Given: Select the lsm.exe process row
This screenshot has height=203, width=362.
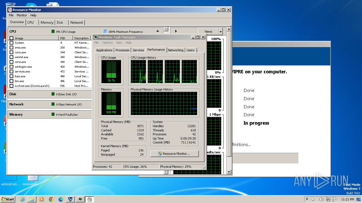Looking at the screenshot, I should coord(49,81).
